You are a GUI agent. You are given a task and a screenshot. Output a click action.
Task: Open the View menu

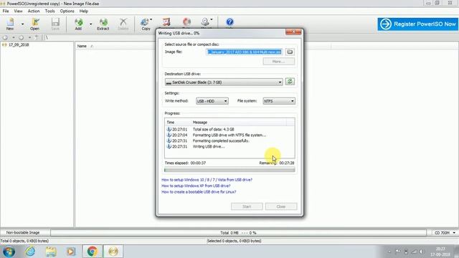tap(18, 11)
